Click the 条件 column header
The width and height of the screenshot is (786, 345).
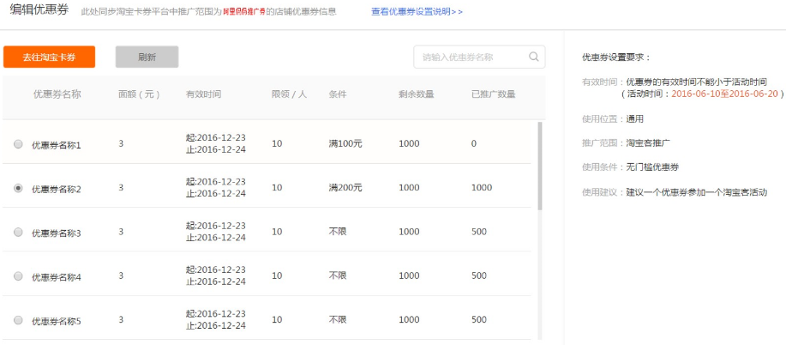[338, 94]
